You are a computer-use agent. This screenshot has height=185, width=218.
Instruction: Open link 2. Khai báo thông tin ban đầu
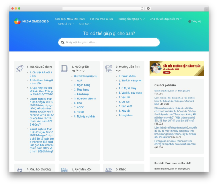pyautogui.click(x=41, y=82)
